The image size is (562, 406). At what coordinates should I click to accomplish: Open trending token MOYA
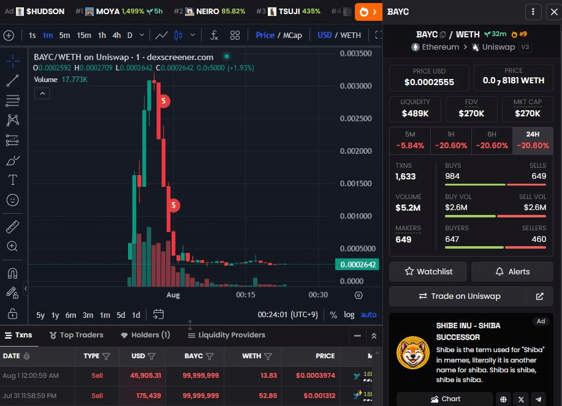tap(119, 12)
